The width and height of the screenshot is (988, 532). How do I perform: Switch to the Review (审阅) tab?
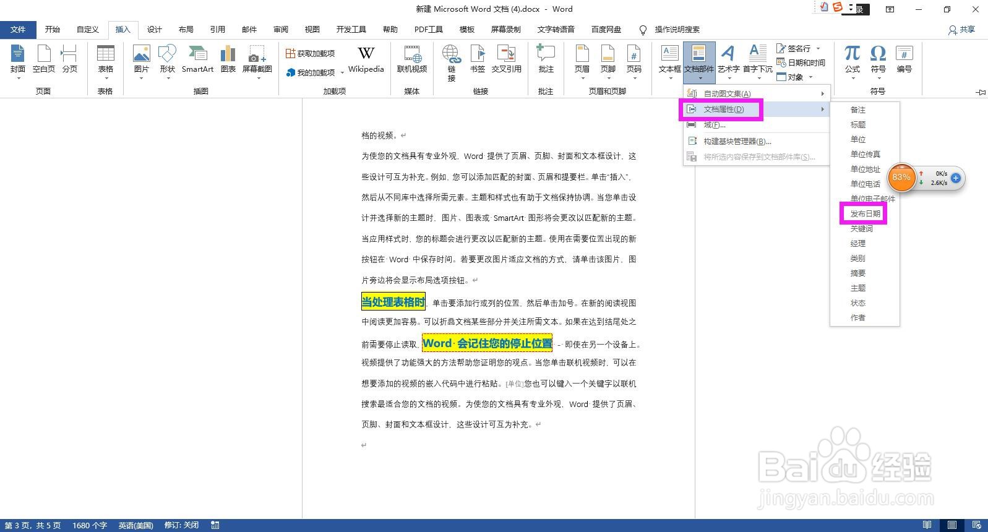coord(281,29)
